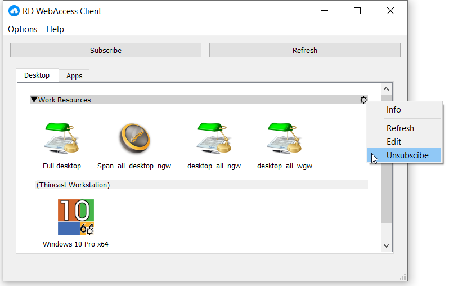The image size is (449, 286).
Task: Select the Desktop tab
Action: click(x=37, y=75)
